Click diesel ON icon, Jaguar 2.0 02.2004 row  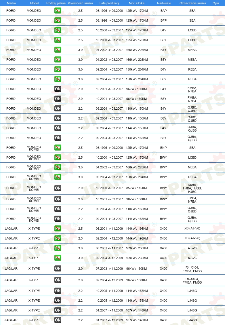(58, 280)
